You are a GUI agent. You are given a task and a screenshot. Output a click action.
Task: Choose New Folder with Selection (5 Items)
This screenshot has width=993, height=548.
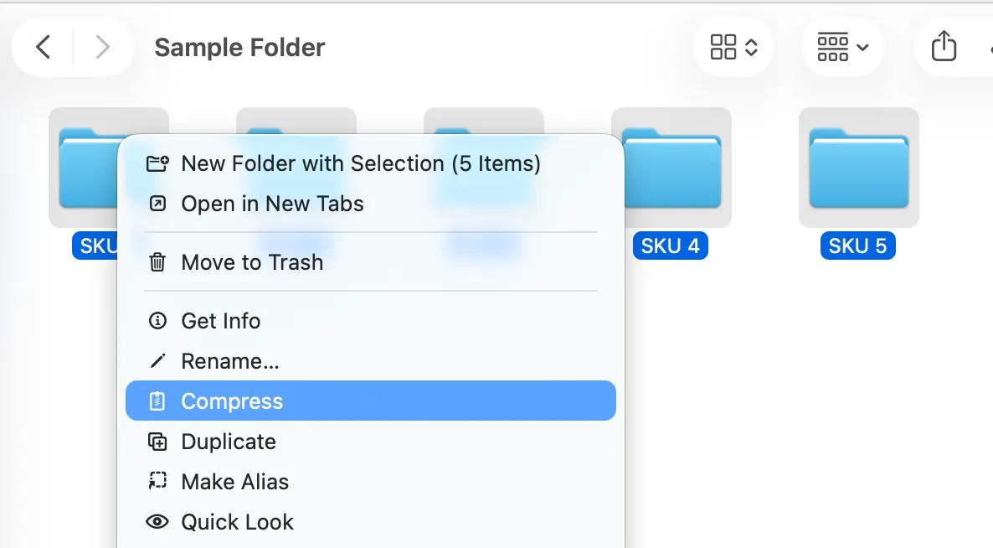pos(362,163)
